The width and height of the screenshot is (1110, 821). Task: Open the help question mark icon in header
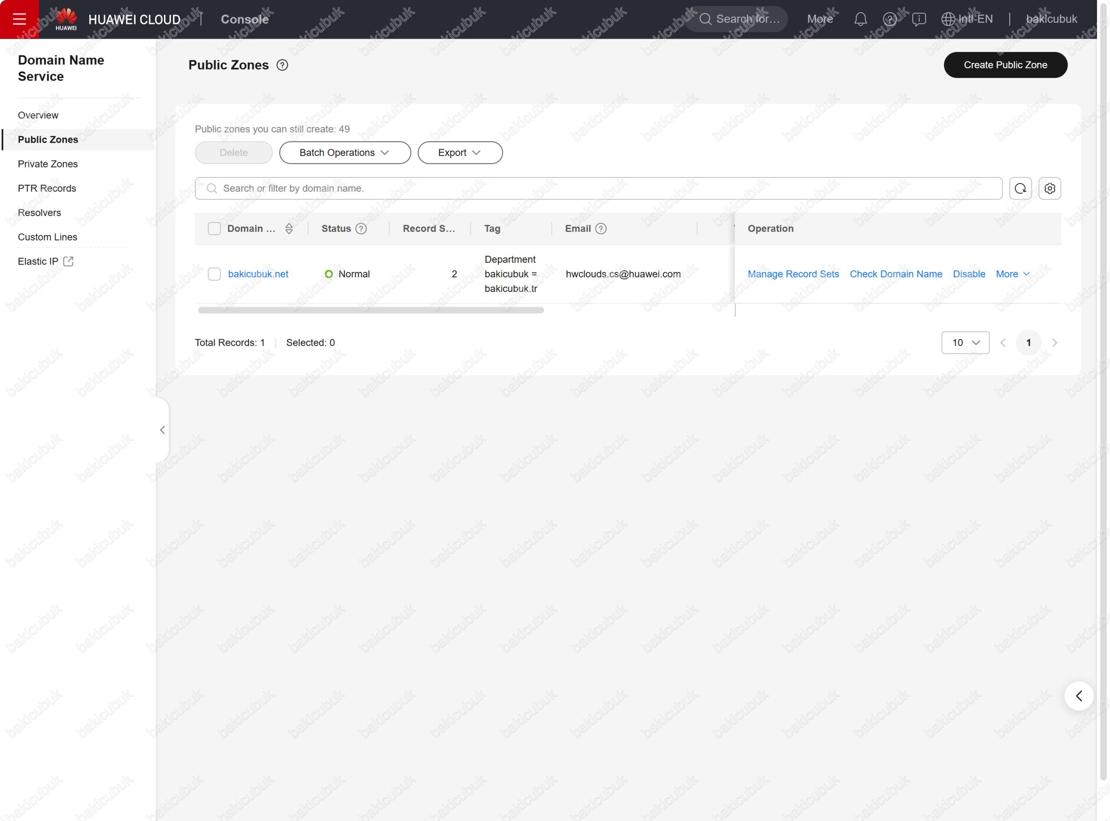[889, 20]
